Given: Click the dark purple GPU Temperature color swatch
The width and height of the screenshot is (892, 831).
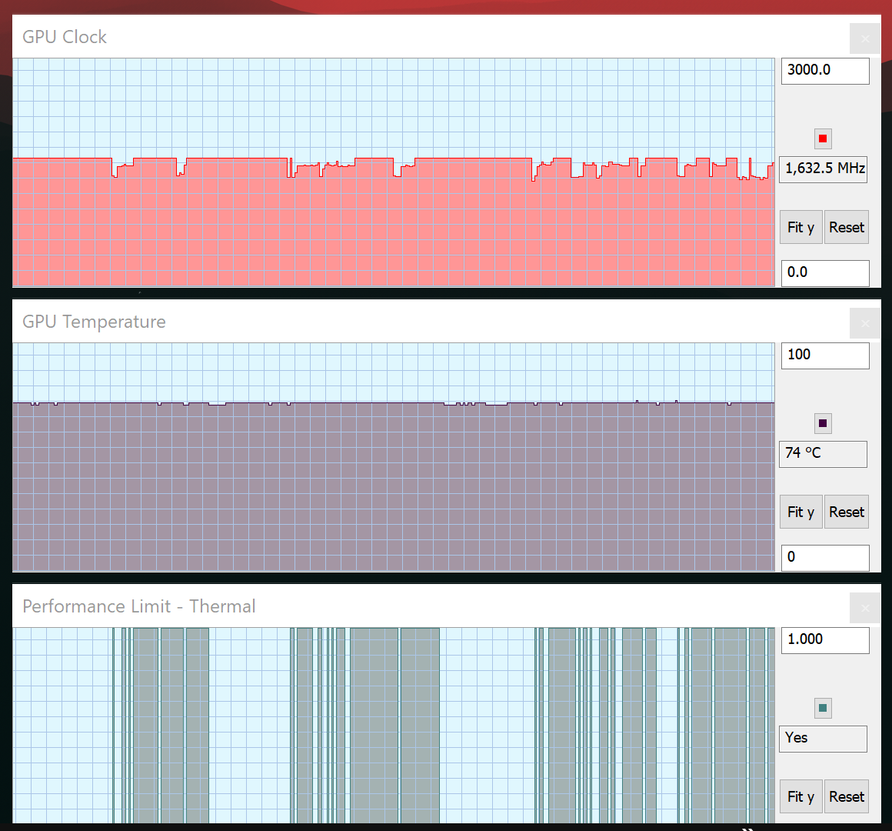Looking at the screenshot, I should 823,423.
